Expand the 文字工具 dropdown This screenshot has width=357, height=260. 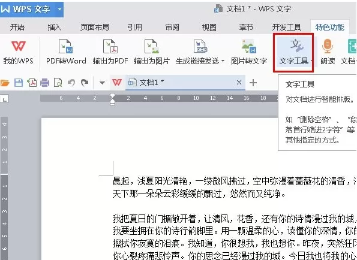pyautogui.click(x=311, y=61)
